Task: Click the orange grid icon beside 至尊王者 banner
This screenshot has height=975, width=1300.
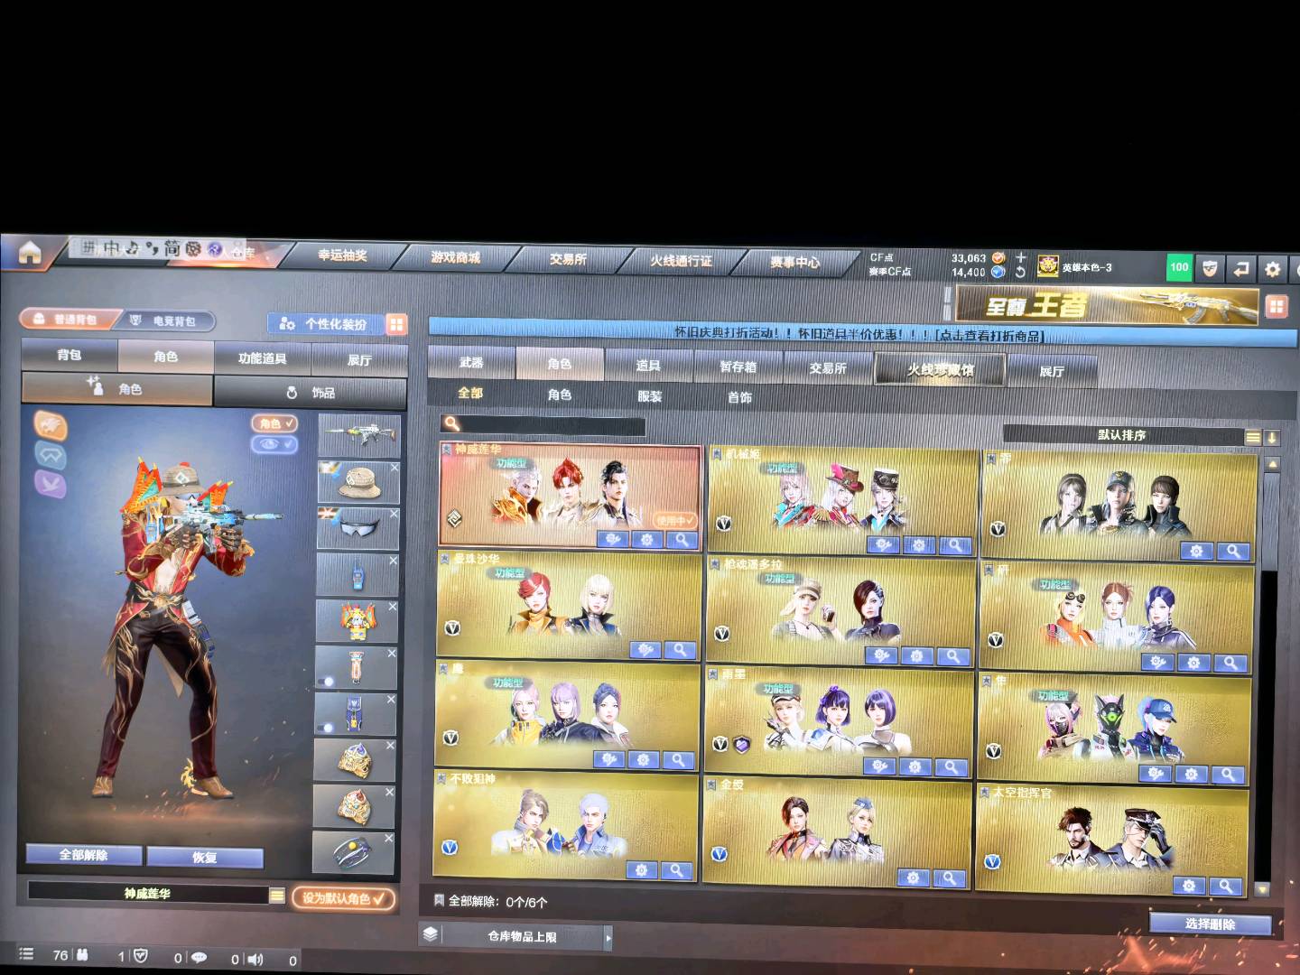Action: pos(1276,307)
